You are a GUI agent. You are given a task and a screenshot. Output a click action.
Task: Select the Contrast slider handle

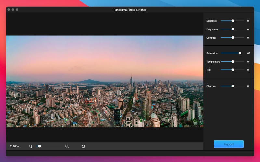pos(233,38)
